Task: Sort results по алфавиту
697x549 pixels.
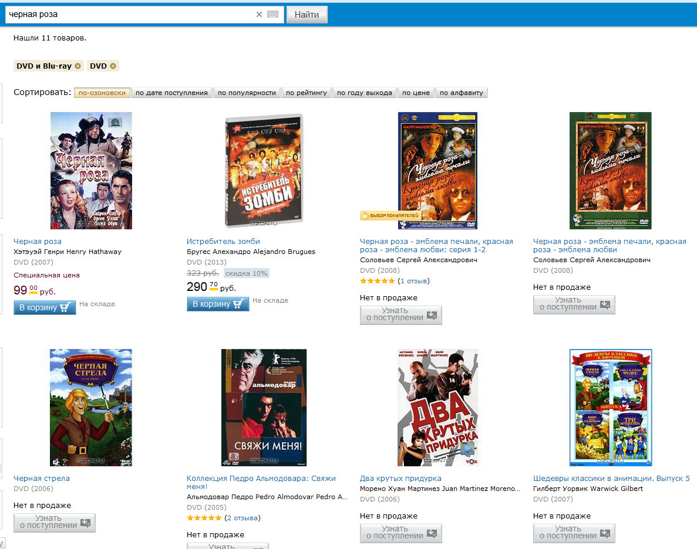Action: click(462, 93)
